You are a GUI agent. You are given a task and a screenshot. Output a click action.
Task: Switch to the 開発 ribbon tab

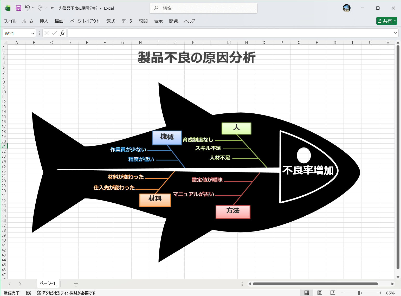173,21
